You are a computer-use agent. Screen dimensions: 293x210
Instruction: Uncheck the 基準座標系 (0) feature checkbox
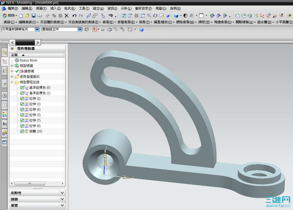point(22,88)
